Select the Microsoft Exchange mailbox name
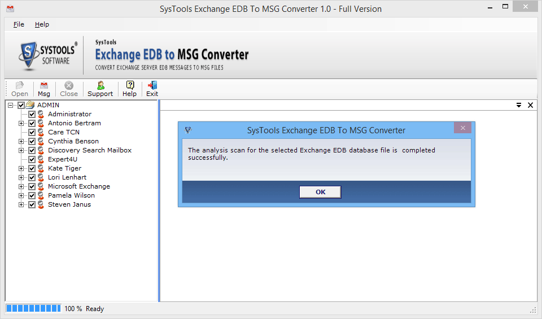This screenshot has height=319, width=542. point(79,186)
